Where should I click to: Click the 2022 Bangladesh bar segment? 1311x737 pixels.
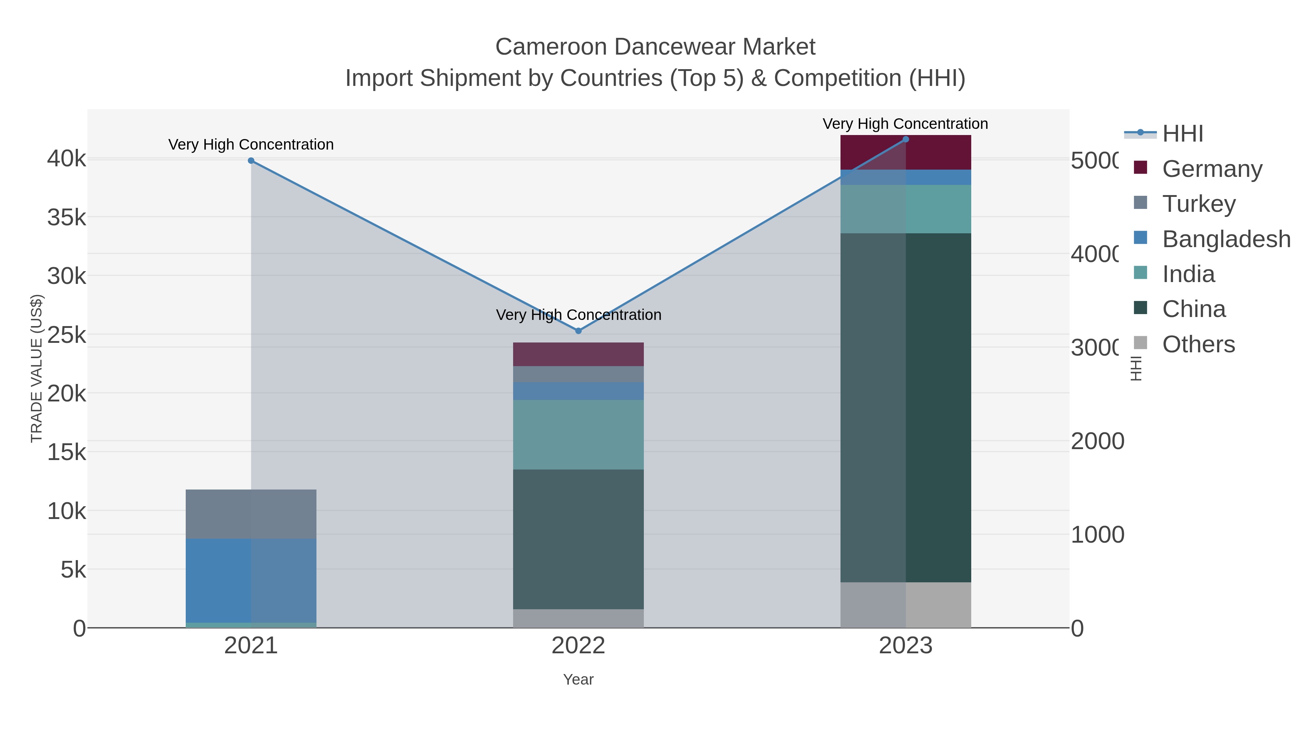click(578, 391)
